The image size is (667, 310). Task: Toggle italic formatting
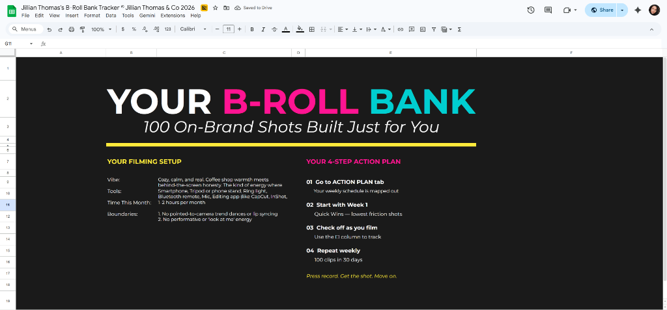coord(263,29)
